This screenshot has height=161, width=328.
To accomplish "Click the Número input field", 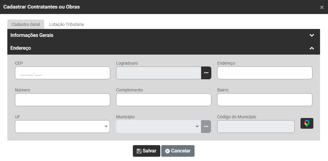I will [x=62, y=100].
